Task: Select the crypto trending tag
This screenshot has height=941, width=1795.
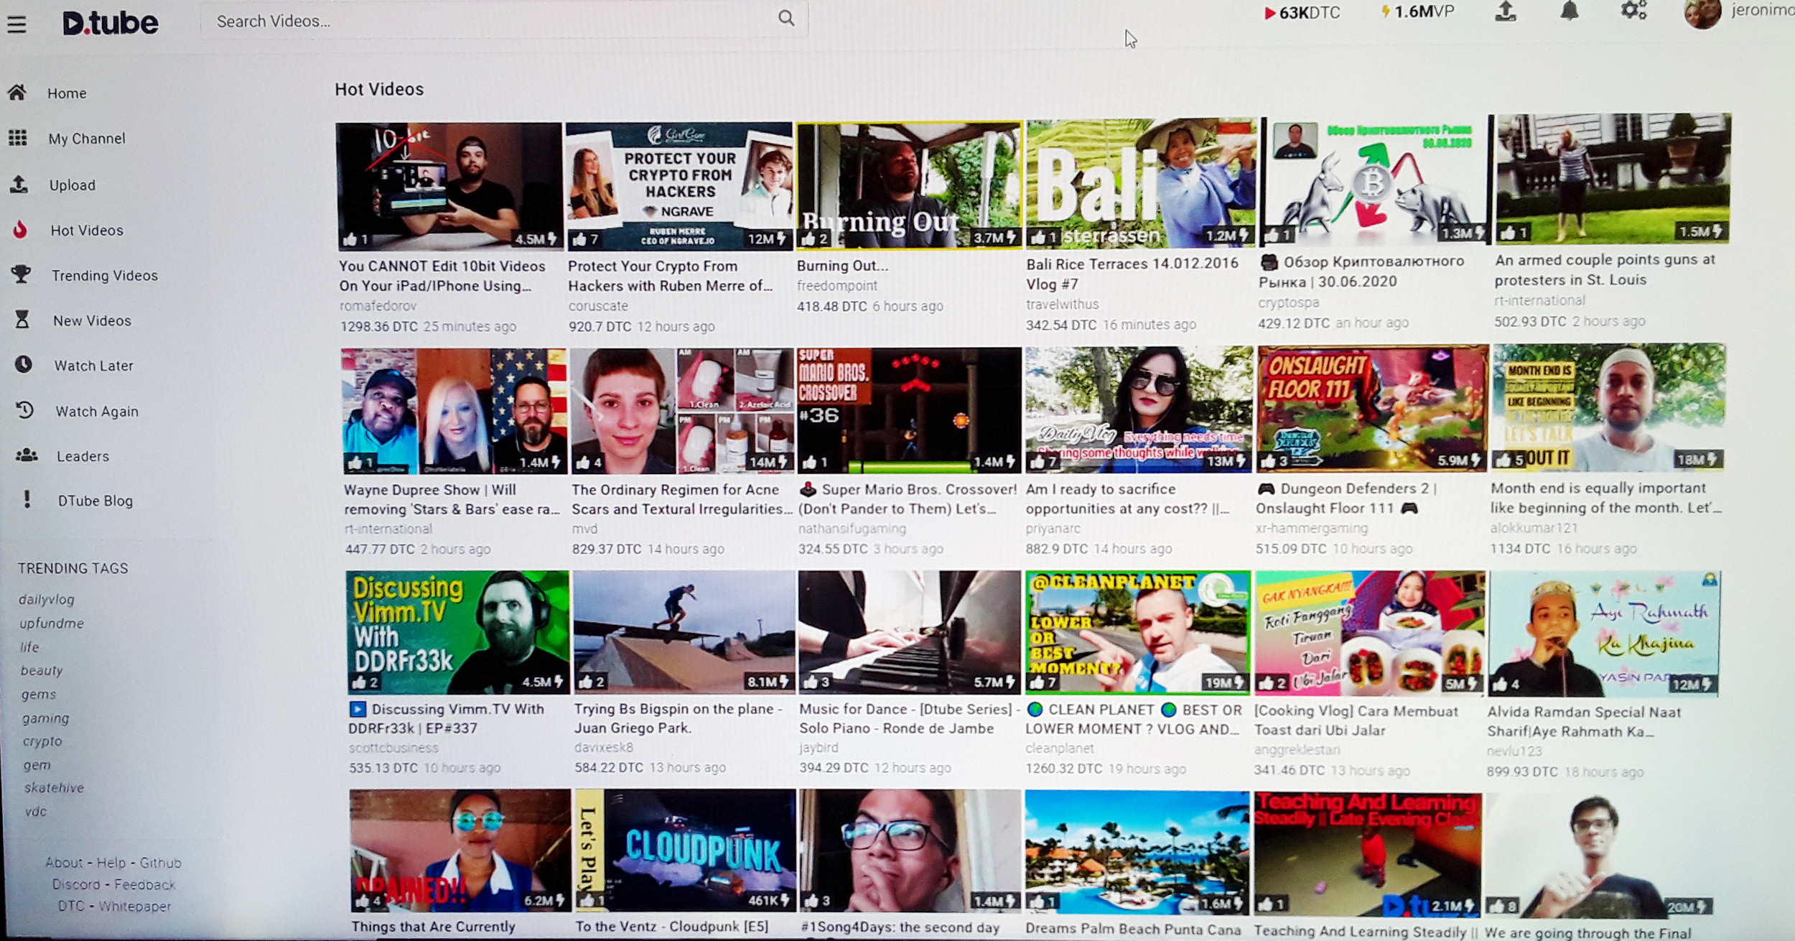Action: coord(42,741)
